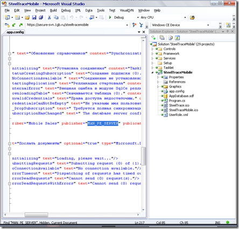Close the app.config document tab

(x=144, y=32)
